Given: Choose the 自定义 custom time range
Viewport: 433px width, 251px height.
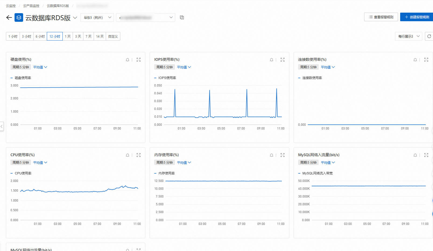Looking at the screenshot, I should (113, 36).
